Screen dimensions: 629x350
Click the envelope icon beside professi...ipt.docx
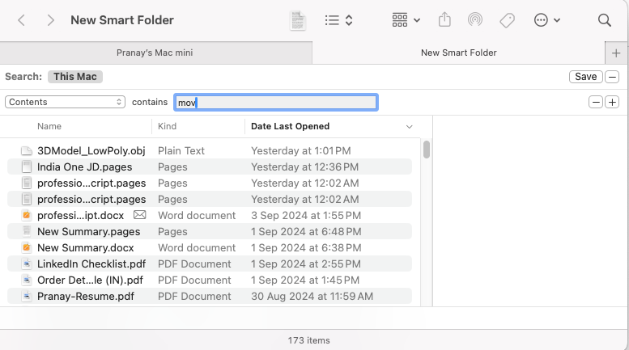tap(139, 215)
